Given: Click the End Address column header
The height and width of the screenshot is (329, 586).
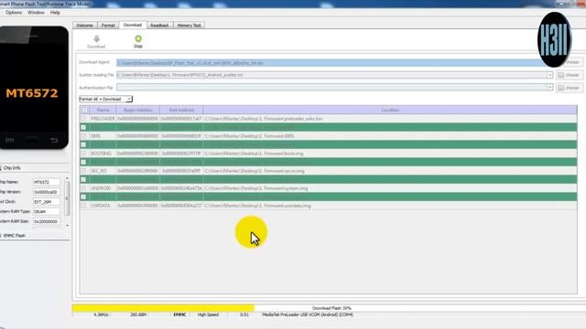Looking at the screenshot, I should pyautogui.click(x=181, y=110).
